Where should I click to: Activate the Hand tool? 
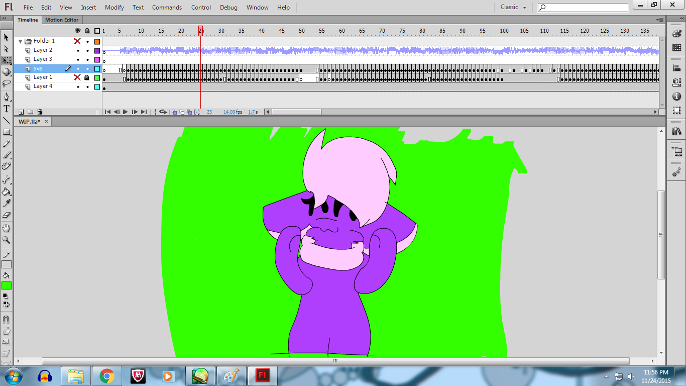7,229
